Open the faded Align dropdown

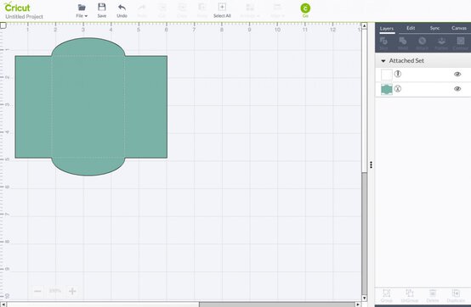click(x=277, y=11)
